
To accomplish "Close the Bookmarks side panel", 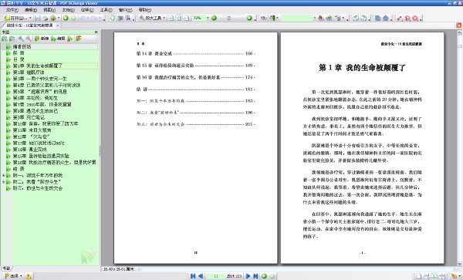I will [x=96, y=32].
